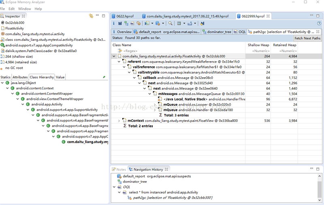The image size is (324, 205).
Task: Close the Navigation History view
Action: pos(166,169)
